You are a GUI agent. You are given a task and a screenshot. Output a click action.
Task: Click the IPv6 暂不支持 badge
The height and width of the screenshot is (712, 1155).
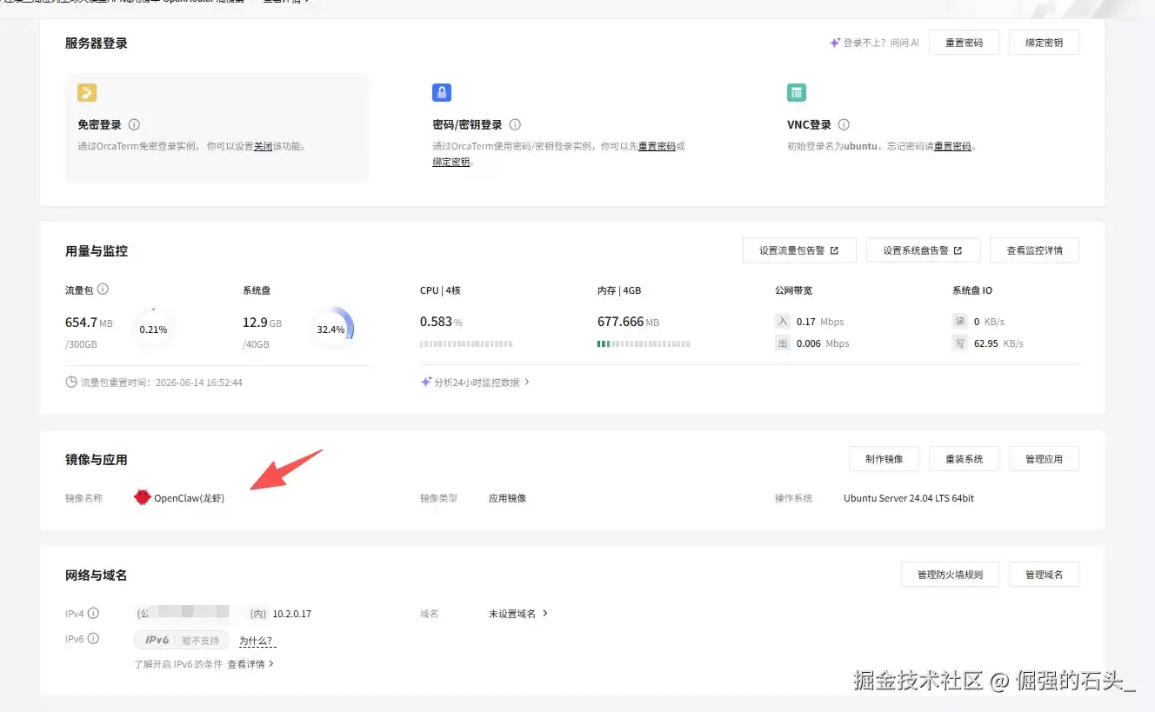tap(182, 640)
